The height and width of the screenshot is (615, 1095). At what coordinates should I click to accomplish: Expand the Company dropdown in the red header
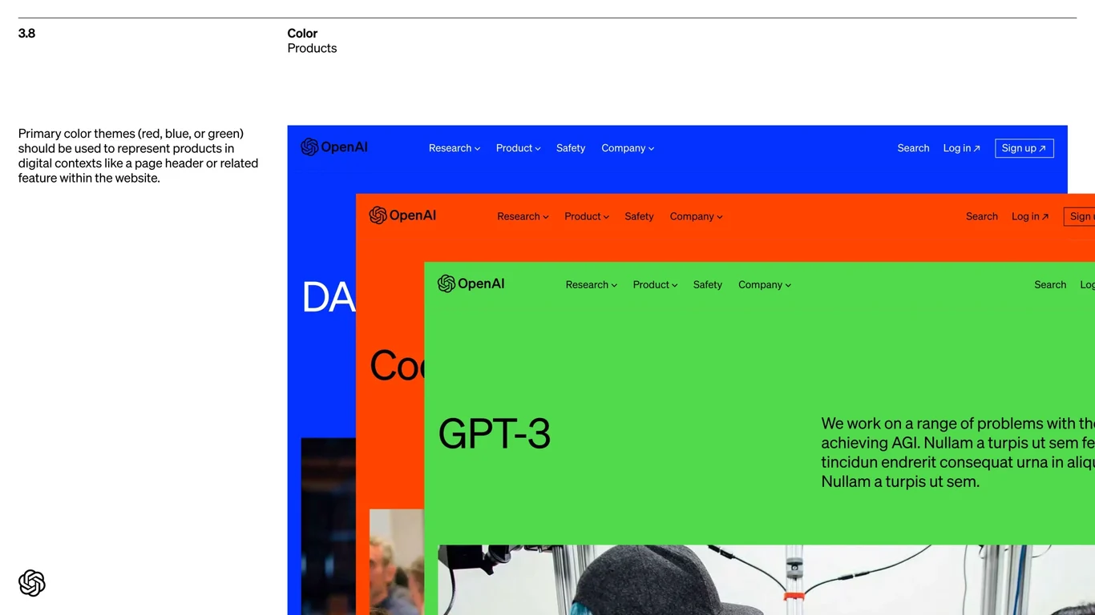[x=696, y=216]
